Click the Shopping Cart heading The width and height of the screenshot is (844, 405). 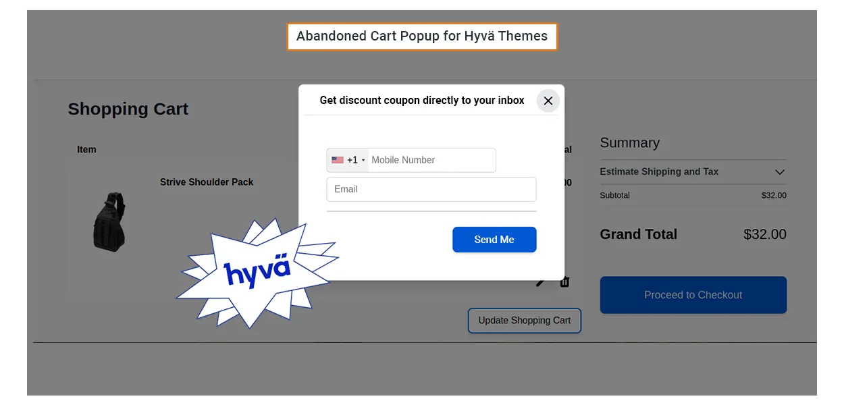pos(128,109)
